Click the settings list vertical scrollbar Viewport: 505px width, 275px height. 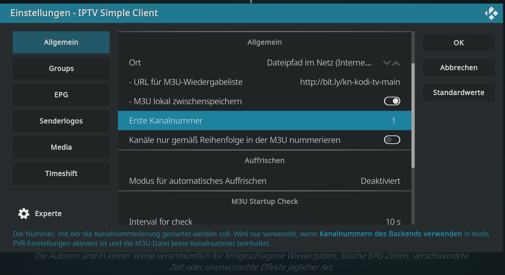413,116
